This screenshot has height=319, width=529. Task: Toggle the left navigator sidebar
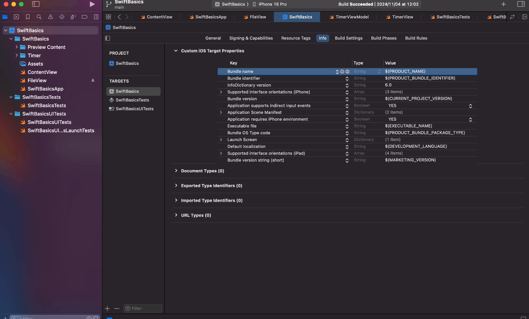coord(36,4)
